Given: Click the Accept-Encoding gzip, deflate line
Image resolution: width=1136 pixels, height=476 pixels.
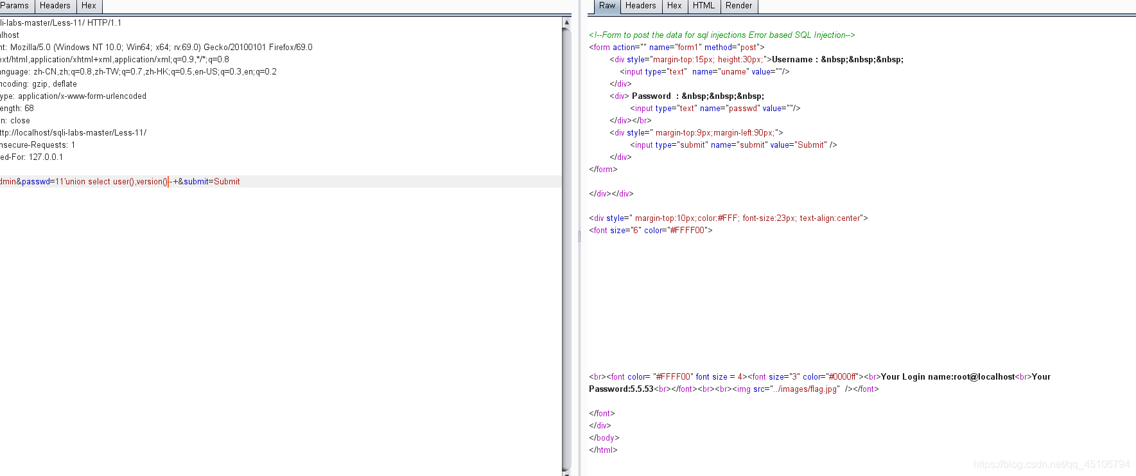Looking at the screenshot, I should tap(39, 84).
